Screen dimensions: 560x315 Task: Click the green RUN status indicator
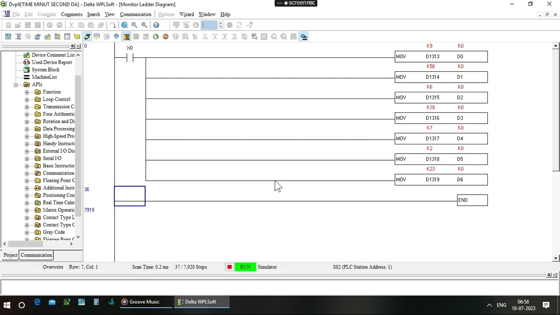click(x=245, y=267)
